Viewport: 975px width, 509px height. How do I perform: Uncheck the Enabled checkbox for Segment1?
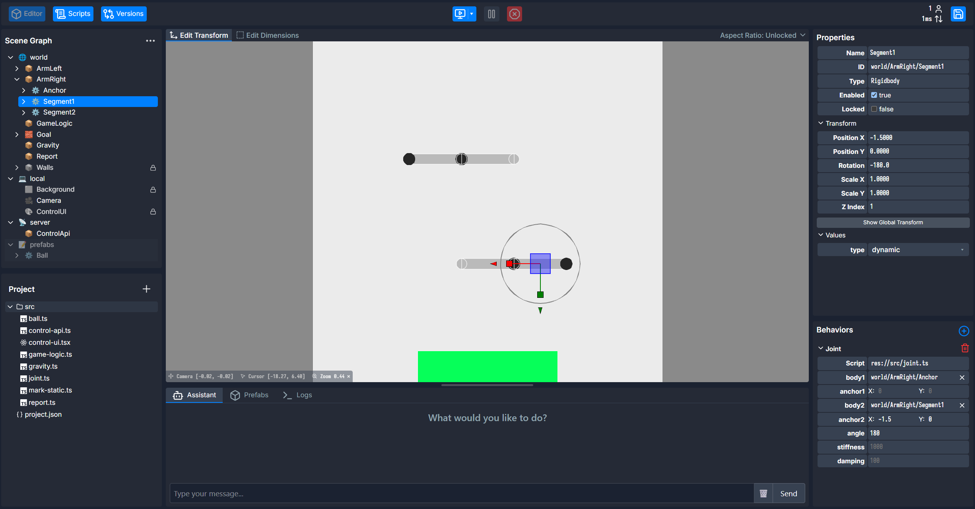pos(874,95)
